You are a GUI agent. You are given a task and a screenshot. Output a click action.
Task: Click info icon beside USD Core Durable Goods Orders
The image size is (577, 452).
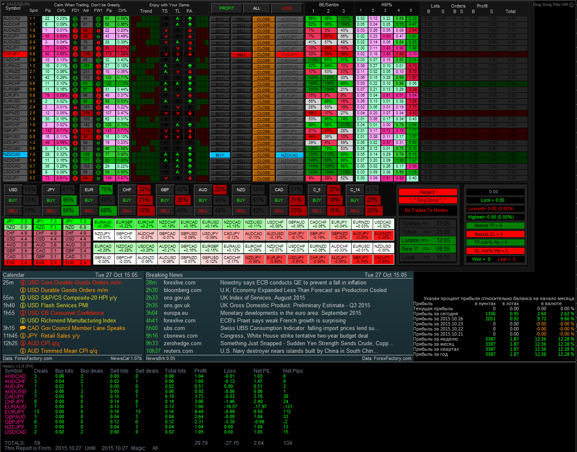point(23,283)
